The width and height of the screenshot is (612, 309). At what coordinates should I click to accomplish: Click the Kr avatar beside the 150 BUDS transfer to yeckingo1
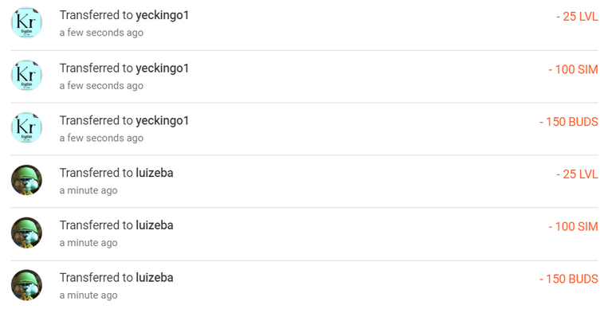(26, 127)
